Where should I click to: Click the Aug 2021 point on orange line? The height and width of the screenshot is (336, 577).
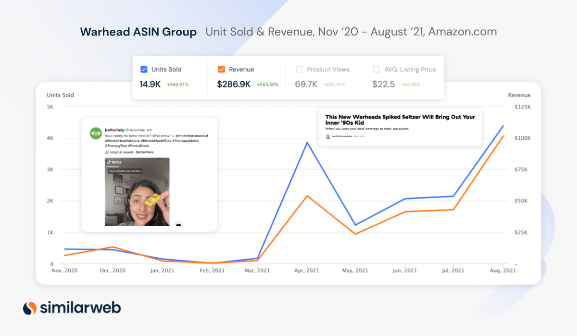click(x=503, y=136)
